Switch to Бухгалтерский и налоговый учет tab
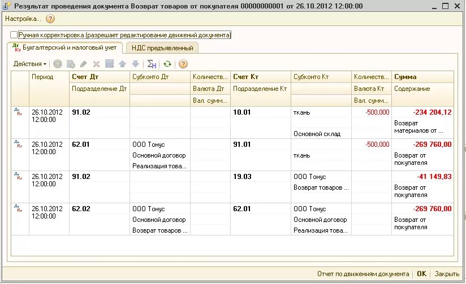Image resolution: width=466 pixels, height=284 pixels. (64, 48)
